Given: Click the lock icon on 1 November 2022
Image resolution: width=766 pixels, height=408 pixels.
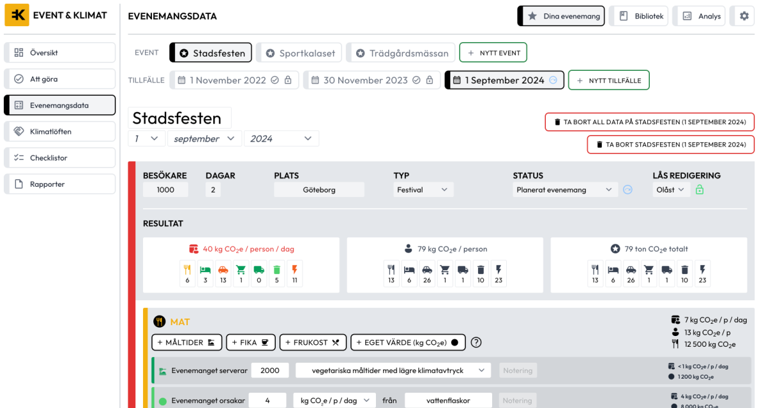Looking at the screenshot, I should pyautogui.click(x=288, y=80).
